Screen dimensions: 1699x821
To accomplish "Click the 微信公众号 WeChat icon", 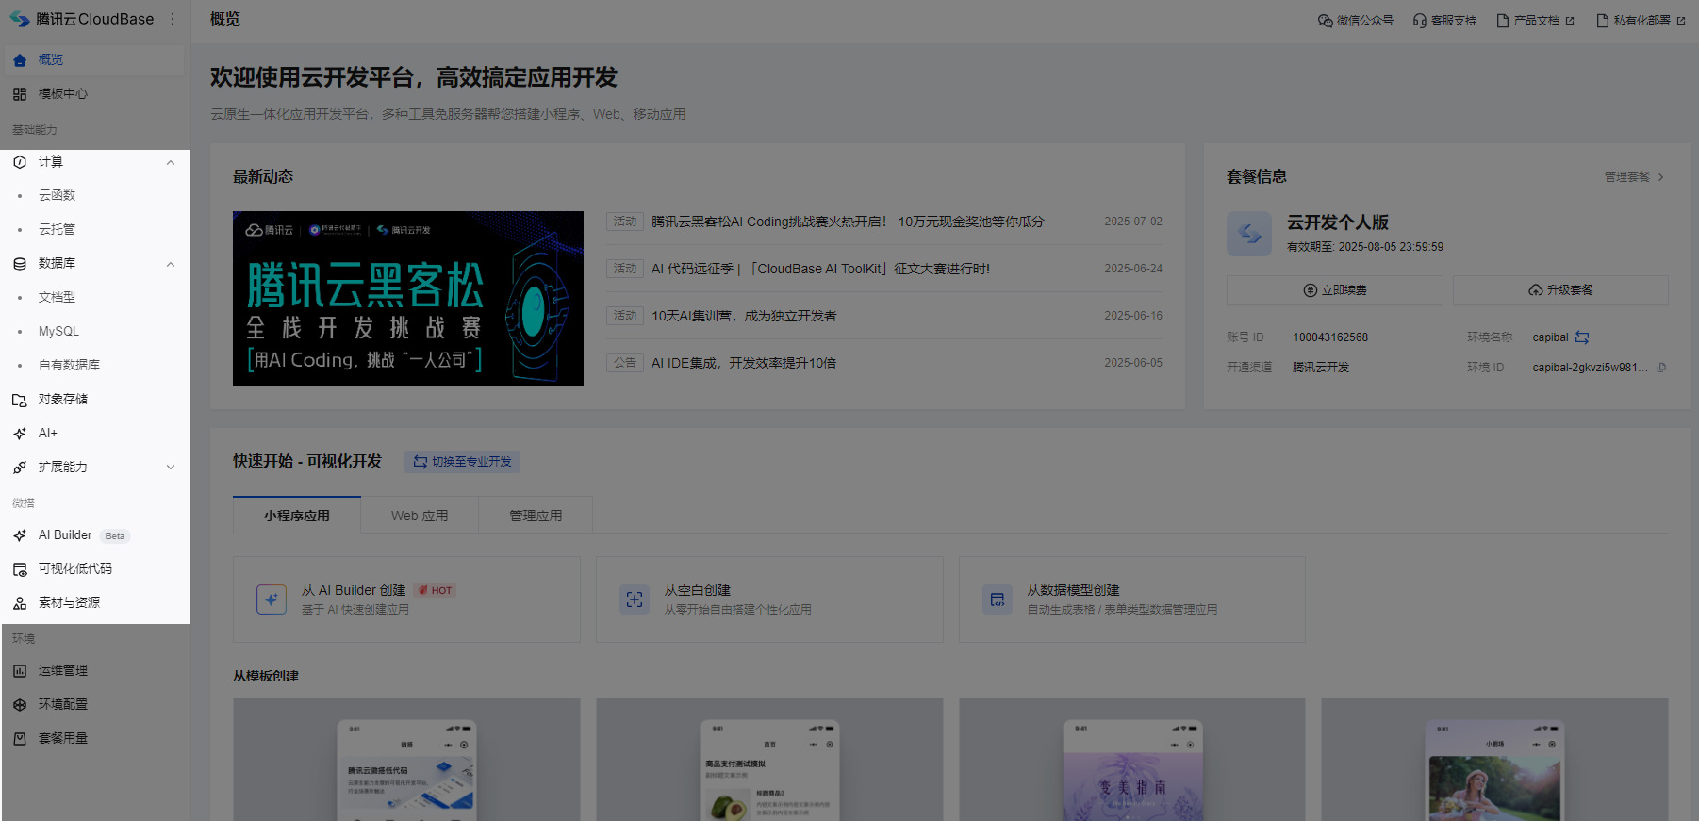I will tap(1326, 20).
